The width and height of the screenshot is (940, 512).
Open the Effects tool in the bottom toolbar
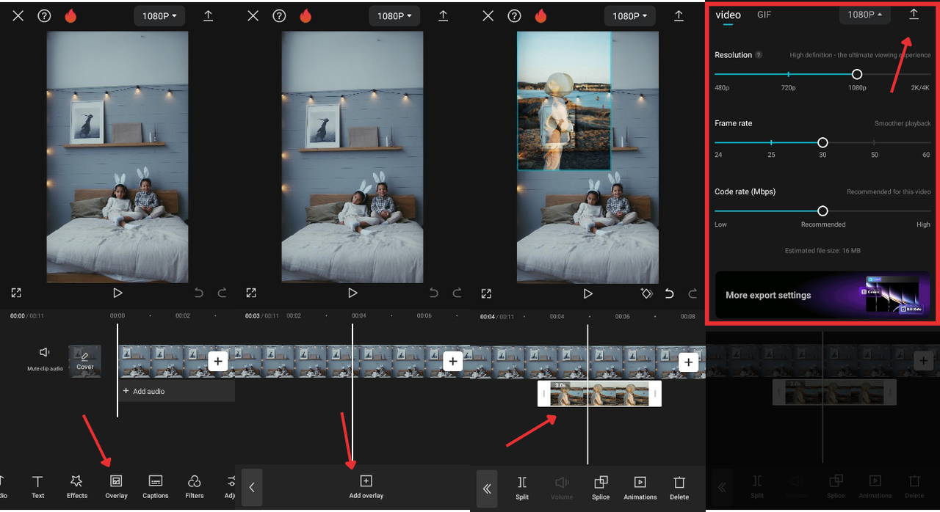tap(76, 486)
